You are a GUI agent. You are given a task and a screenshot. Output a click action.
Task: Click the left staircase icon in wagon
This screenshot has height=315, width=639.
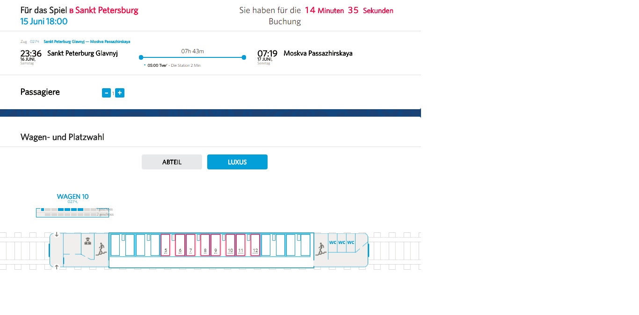click(101, 249)
